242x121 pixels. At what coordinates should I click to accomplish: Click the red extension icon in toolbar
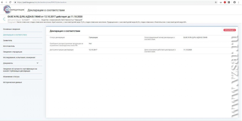coord(225,2)
